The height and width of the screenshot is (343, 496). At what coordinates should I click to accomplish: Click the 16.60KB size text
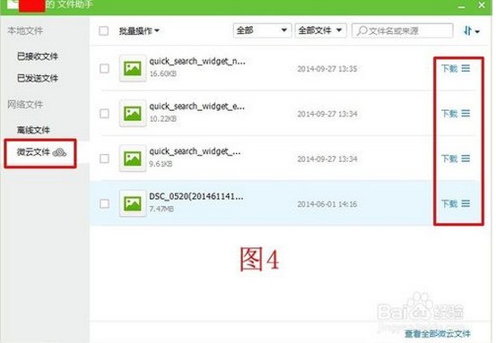163,73
